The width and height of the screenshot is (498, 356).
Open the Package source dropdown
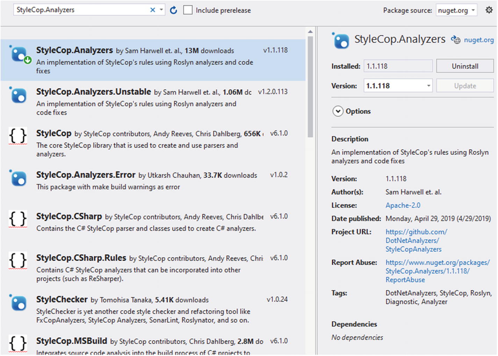pyautogui.click(x=456, y=10)
